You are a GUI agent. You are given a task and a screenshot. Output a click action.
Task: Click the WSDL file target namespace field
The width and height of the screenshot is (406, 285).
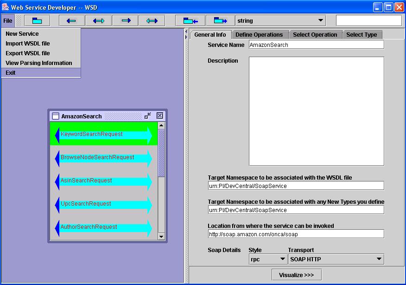[296, 186]
